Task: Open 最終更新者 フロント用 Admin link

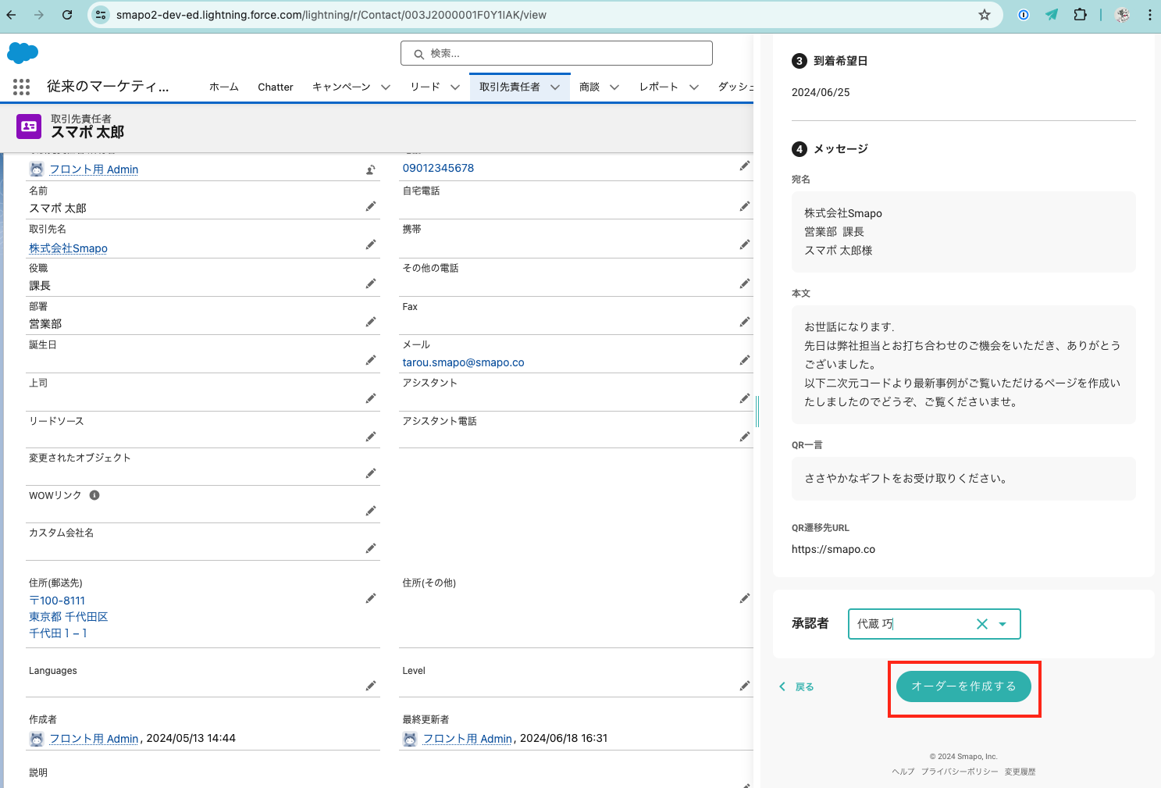Action: (467, 738)
